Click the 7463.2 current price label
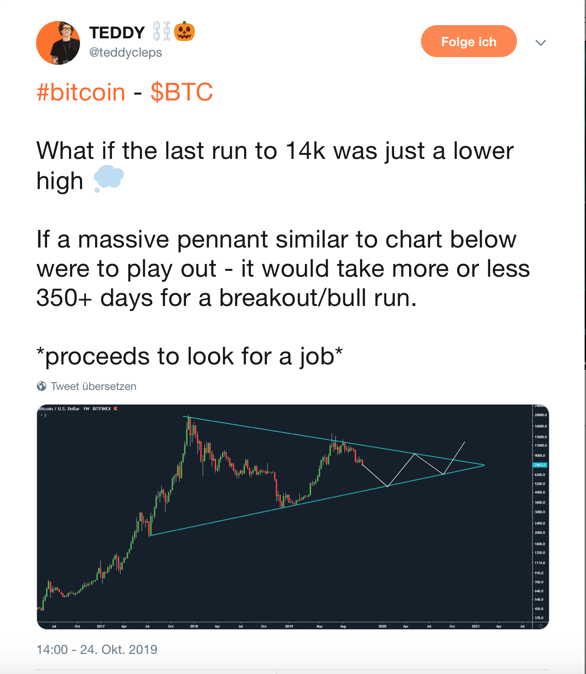Image resolution: width=586 pixels, height=674 pixels. pyautogui.click(x=540, y=465)
